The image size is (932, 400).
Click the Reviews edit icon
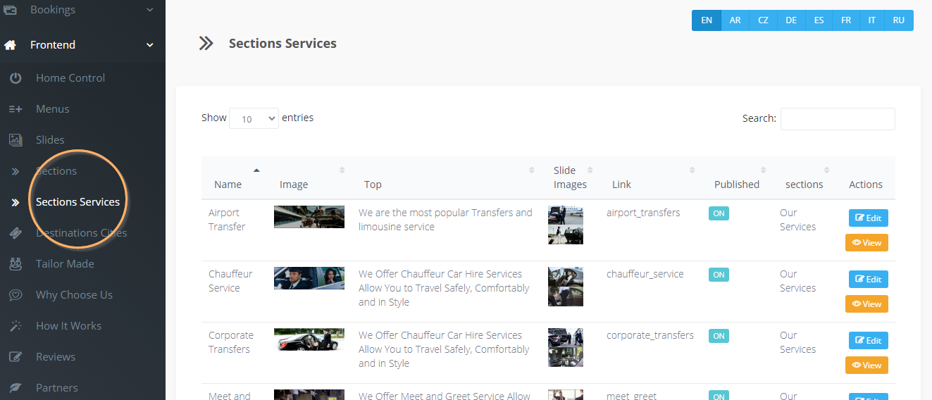click(15, 357)
